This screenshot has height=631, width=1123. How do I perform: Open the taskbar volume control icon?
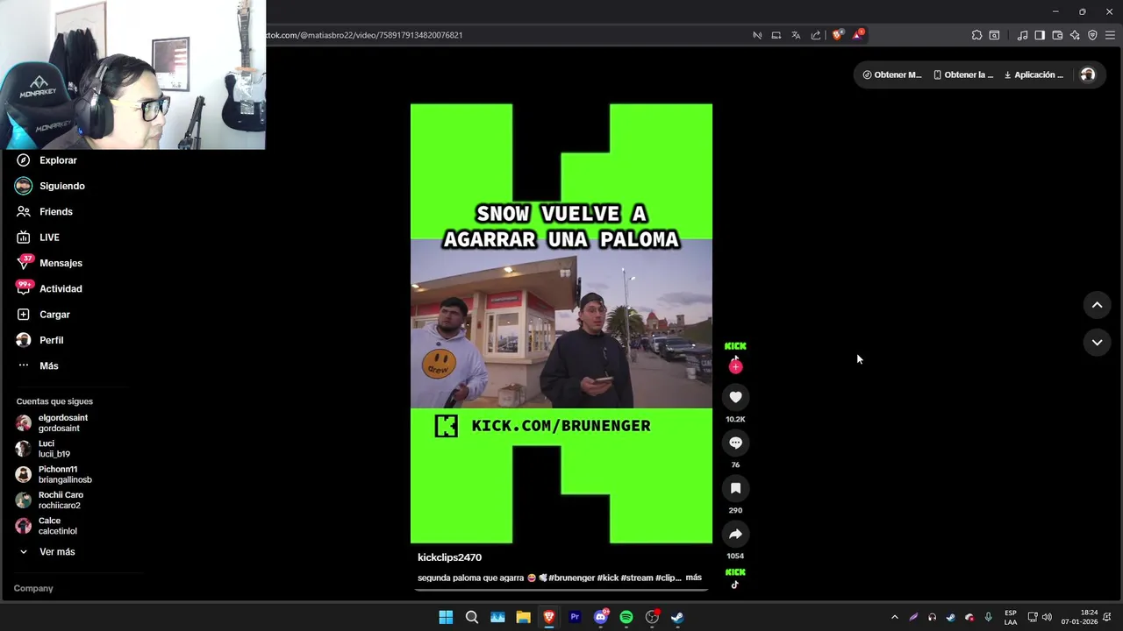point(1047,617)
